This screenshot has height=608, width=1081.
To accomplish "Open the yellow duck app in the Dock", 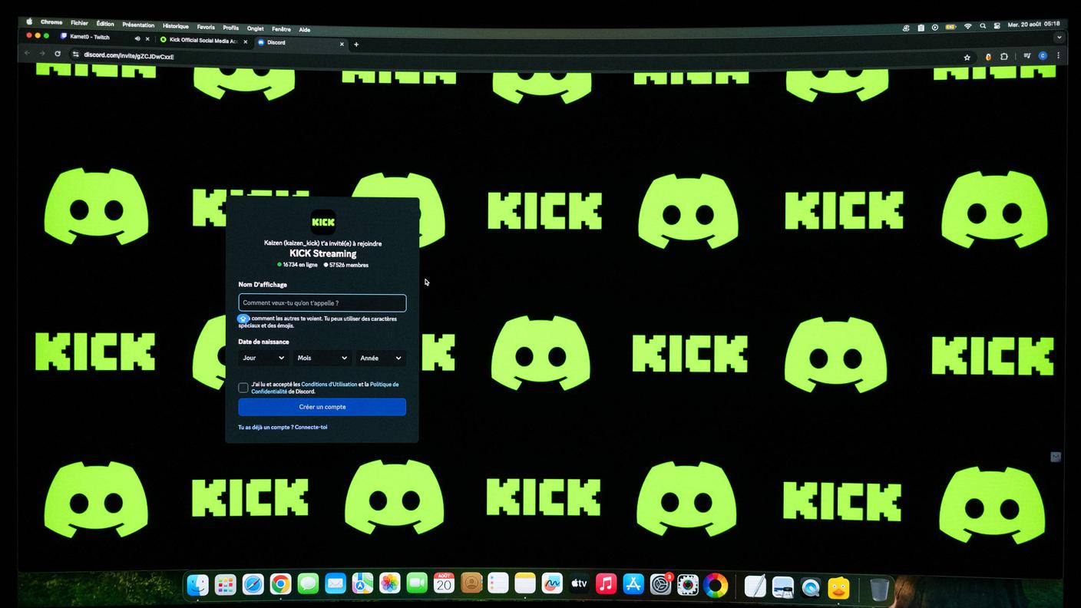I will point(838,588).
